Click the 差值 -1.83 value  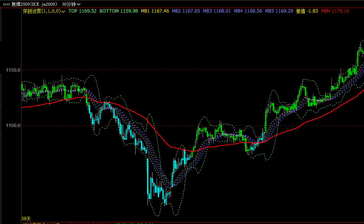coord(307,11)
